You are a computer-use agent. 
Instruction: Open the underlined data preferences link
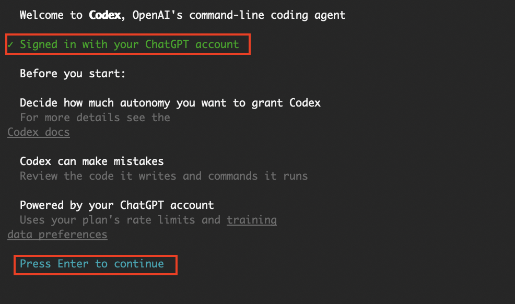(57, 235)
